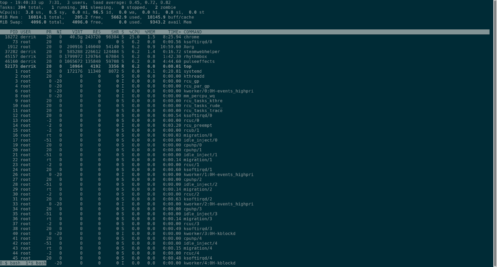Select the steamwebhelper command name

click(x=202, y=52)
